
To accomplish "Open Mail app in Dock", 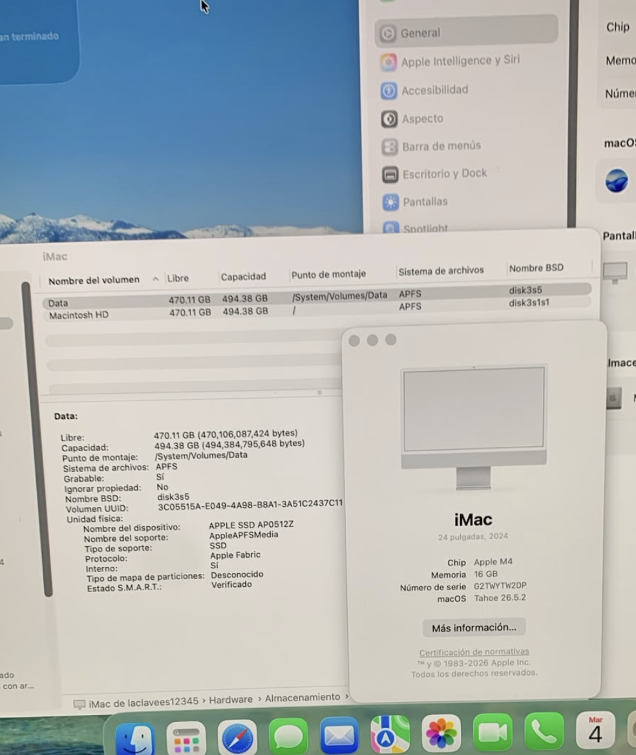I will coord(339,736).
